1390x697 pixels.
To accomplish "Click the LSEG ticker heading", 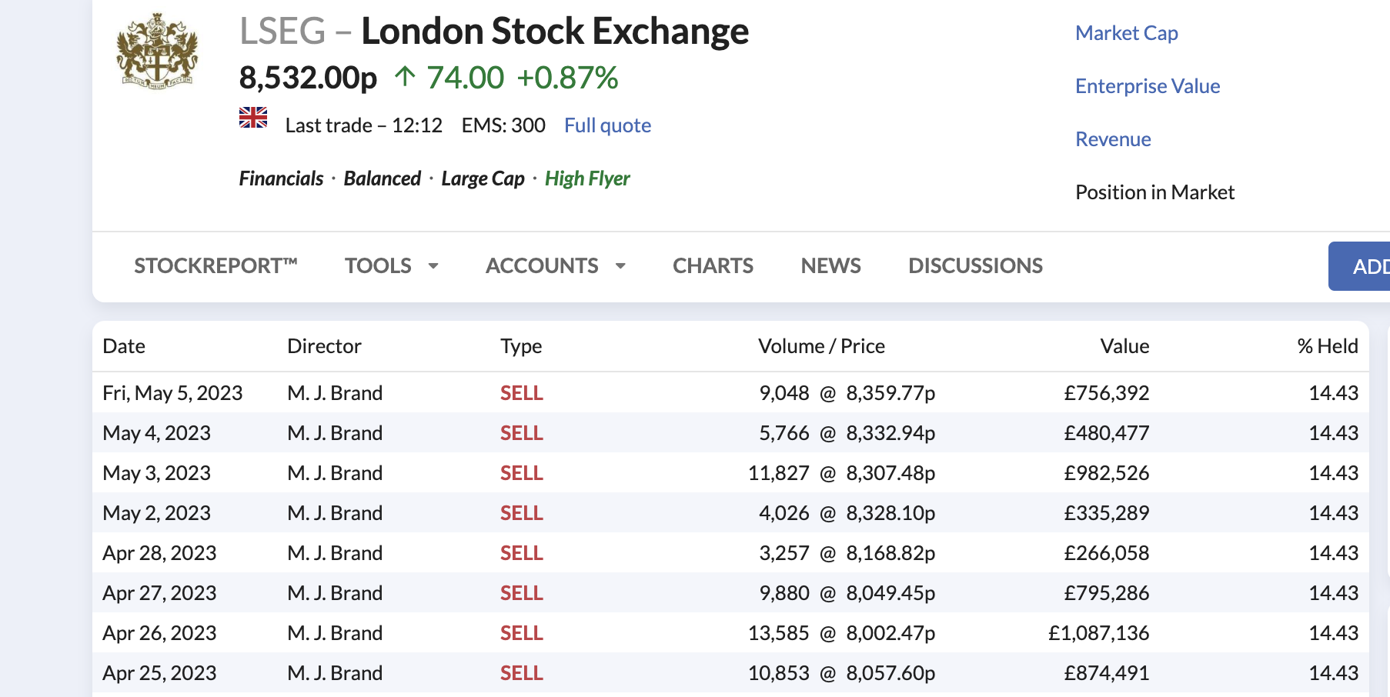I will pyautogui.click(x=282, y=32).
